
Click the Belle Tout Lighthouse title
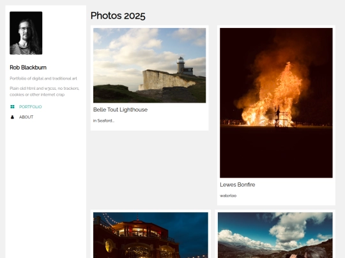(120, 110)
